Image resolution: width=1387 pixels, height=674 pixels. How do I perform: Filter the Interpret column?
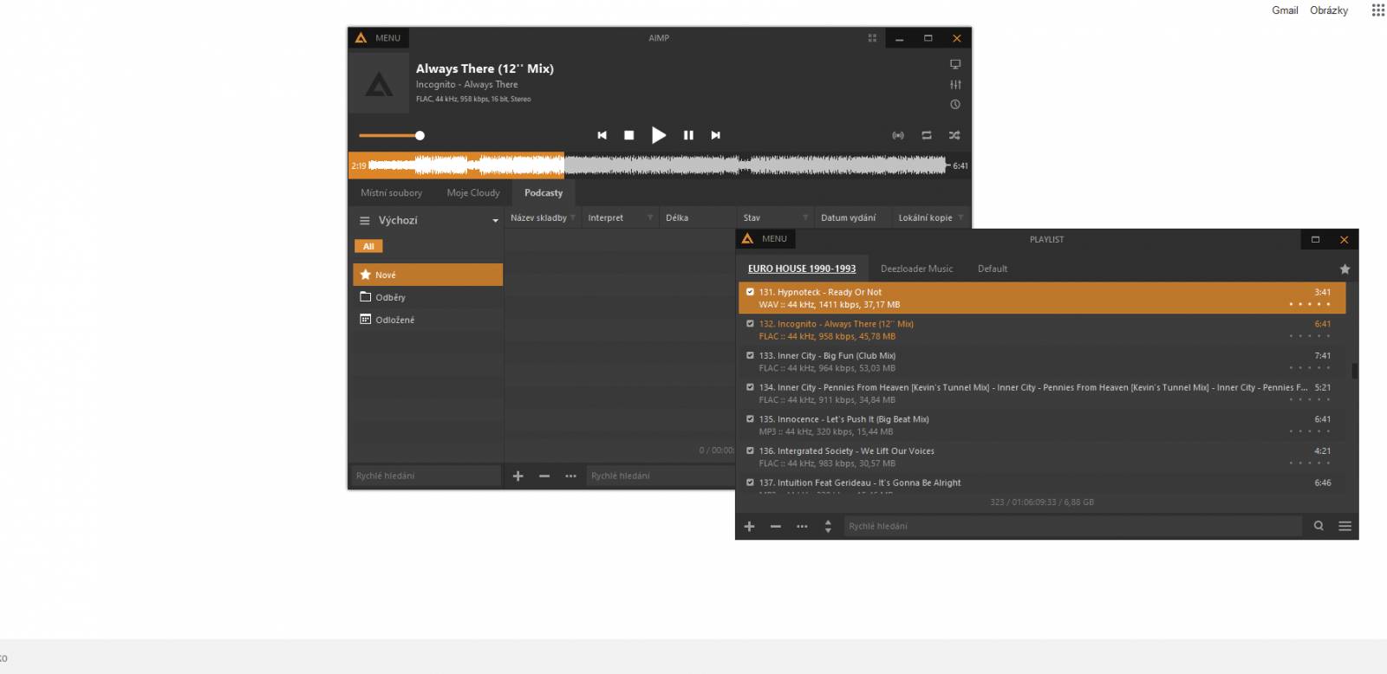pos(650,217)
